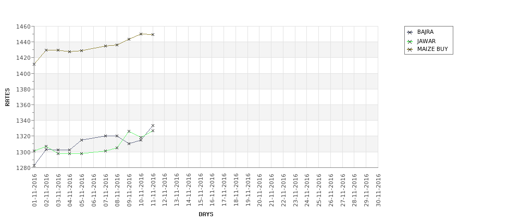508x223 pixels.
Task: Click the DAYS x-axis title
Action: (x=206, y=214)
